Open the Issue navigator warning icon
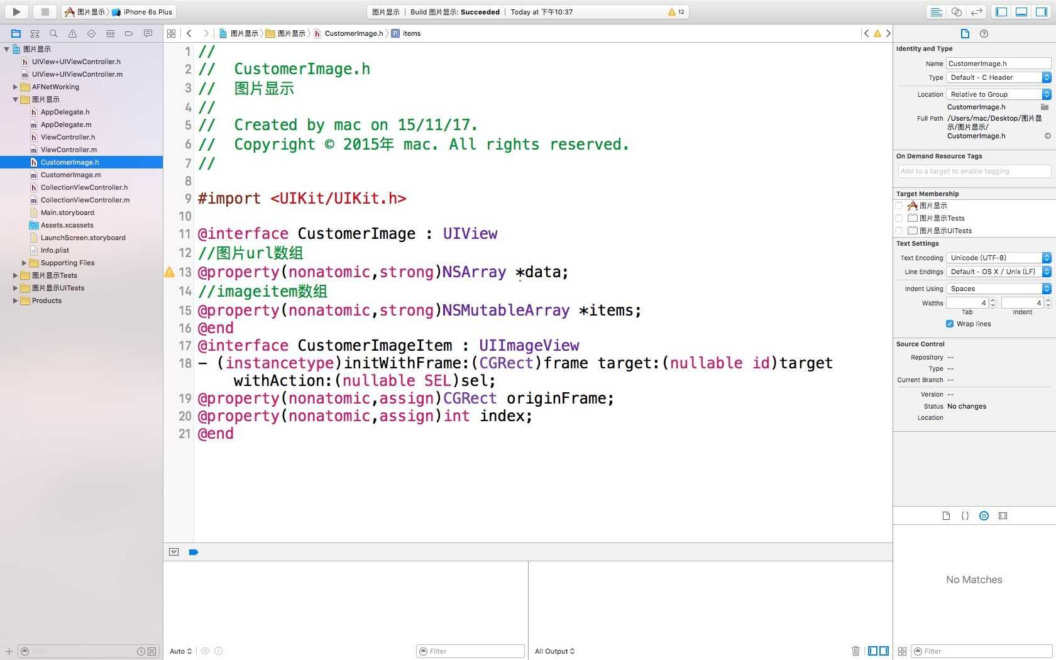 pos(72,33)
